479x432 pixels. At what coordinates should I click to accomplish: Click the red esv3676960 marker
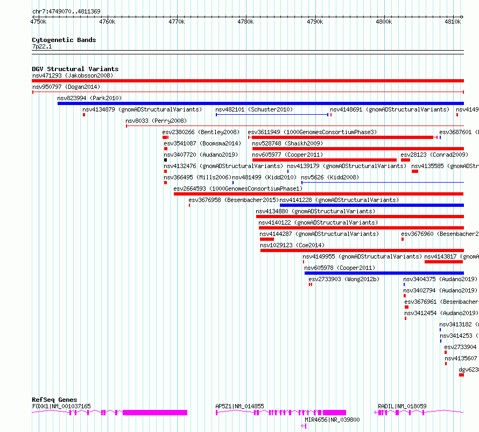click(403, 239)
